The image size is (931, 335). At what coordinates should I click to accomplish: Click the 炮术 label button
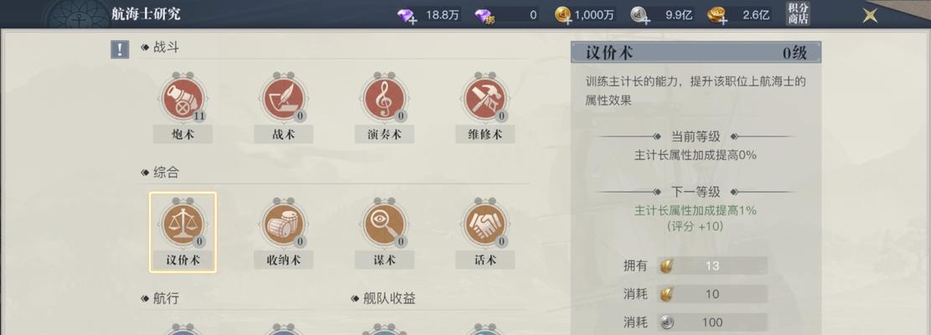[x=183, y=134]
